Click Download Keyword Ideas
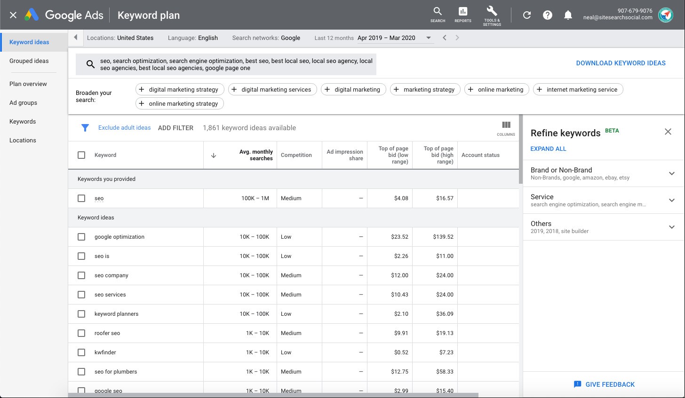 tap(621, 63)
